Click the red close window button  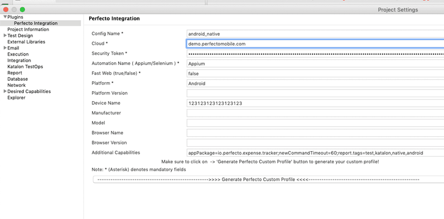(x=6, y=9)
